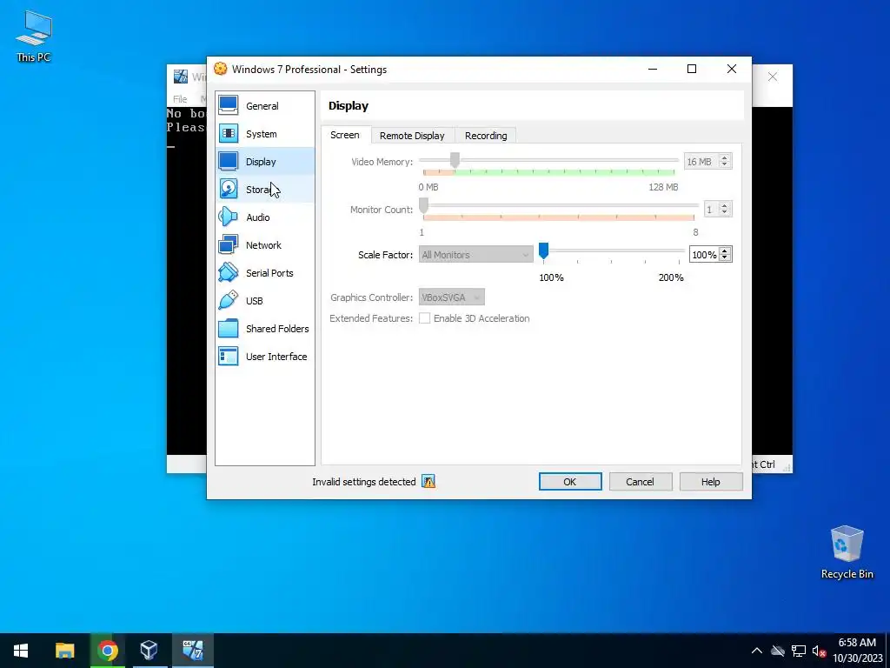The image size is (890, 668).
Task: Open the System settings category icon
Action: click(x=229, y=133)
